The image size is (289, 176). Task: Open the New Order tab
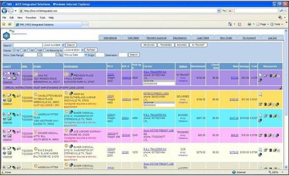[x=226, y=38]
